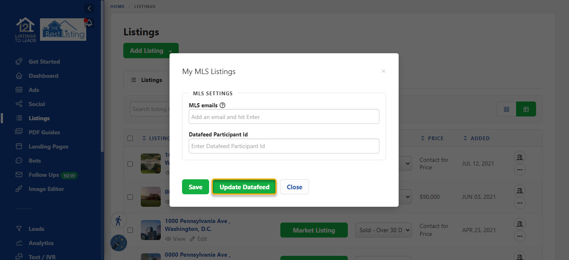
Task: Click the Bots chat icon
Action: pos(19,161)
